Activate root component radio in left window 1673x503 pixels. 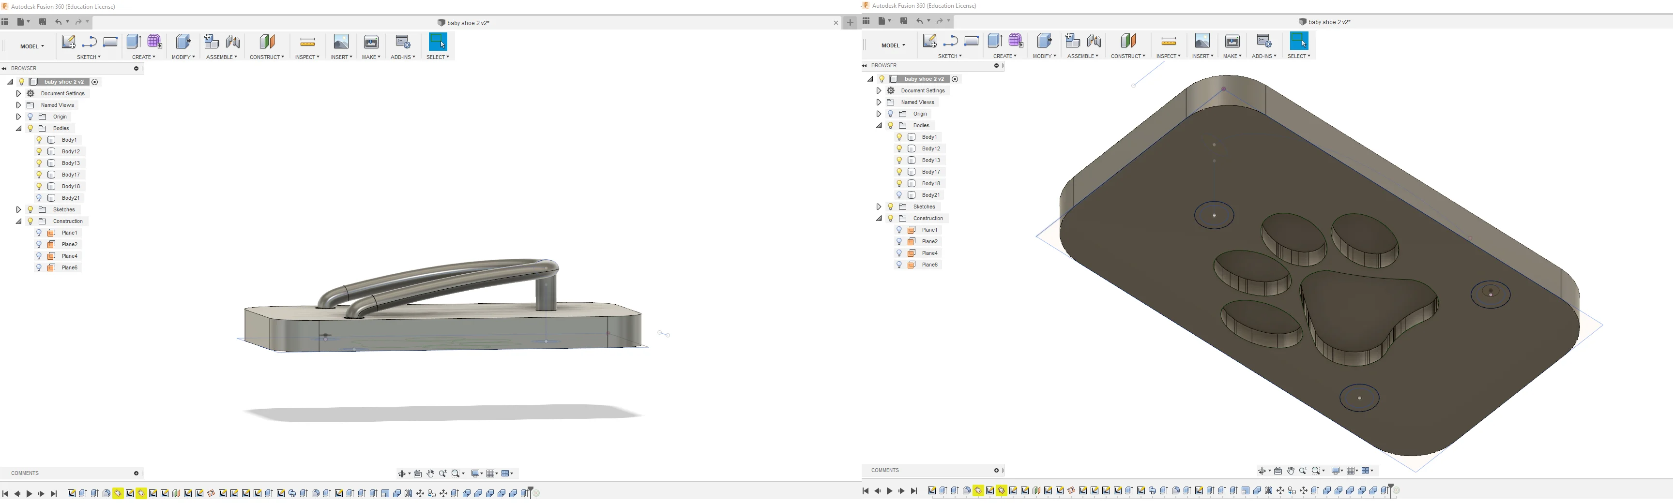coord(95,82)
